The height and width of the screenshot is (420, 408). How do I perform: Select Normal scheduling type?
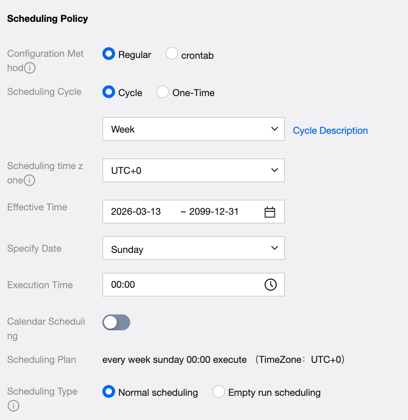[x=109, y=392]
